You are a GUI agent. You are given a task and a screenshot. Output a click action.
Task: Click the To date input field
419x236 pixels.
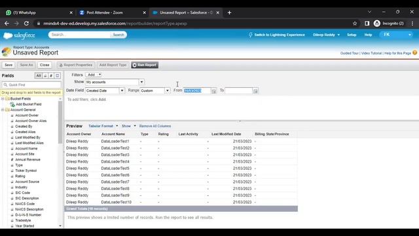click(238, 90)
